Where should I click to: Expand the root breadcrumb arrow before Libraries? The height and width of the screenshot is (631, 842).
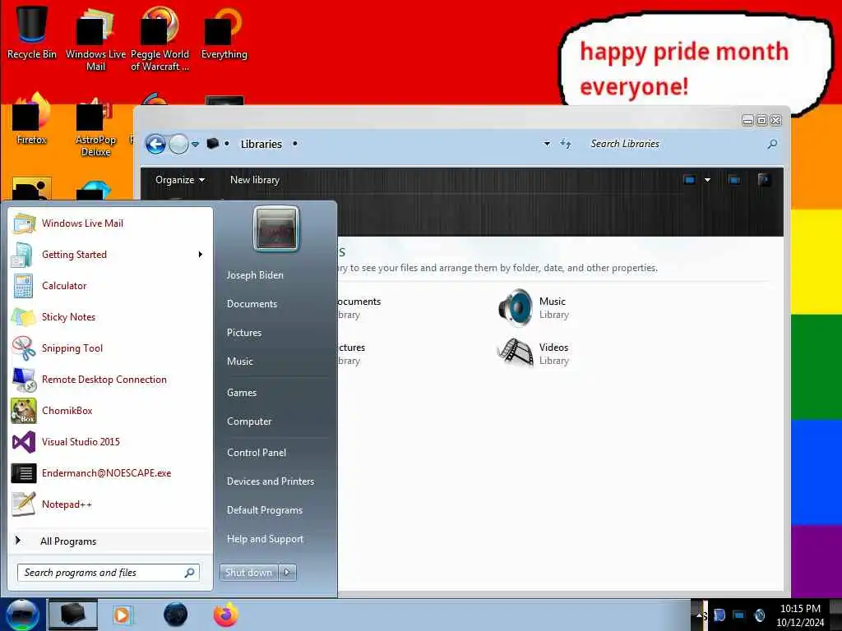tap(227, 144)
